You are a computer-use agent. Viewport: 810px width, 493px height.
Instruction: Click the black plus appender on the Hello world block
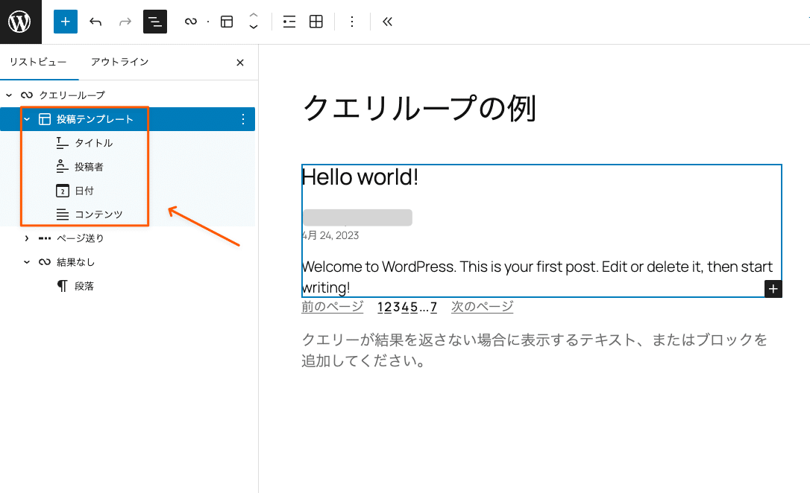pyautogui.click(x=773, y=288)
